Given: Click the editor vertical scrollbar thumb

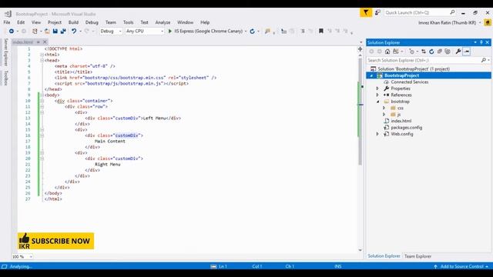Looking at the screenshot, I should tap(360, 112).
